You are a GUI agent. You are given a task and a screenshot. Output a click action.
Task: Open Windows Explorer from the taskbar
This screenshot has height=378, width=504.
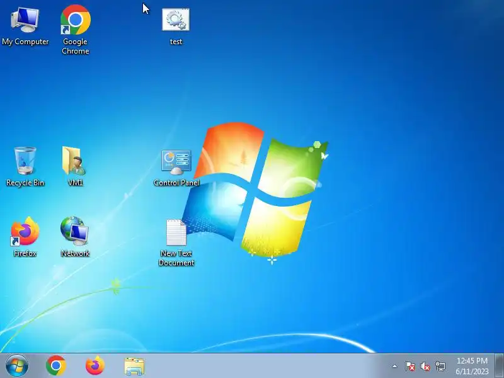pos(134,366)
